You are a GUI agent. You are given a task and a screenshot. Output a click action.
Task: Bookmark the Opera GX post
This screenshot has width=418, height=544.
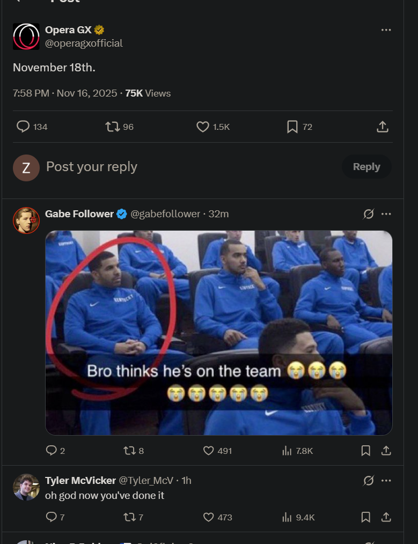(292, 127)
